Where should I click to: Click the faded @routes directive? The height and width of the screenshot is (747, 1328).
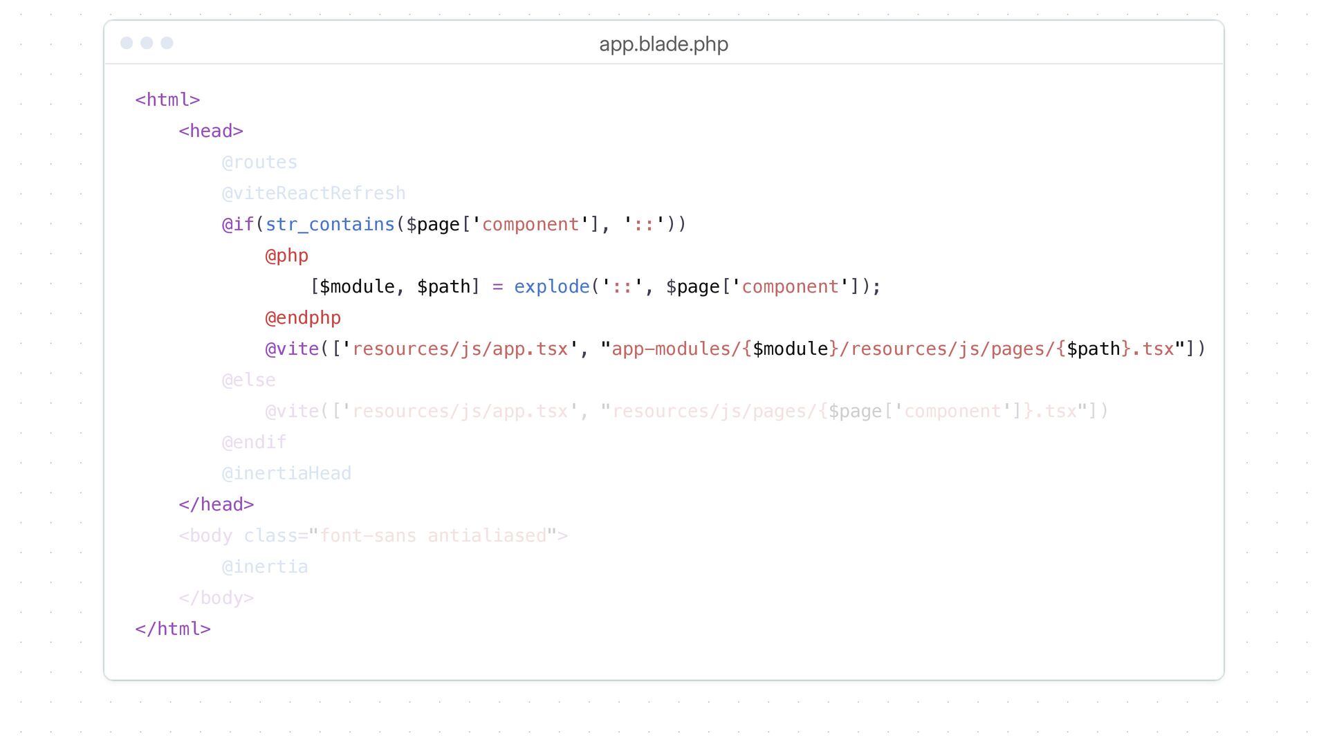click(259, 163)
